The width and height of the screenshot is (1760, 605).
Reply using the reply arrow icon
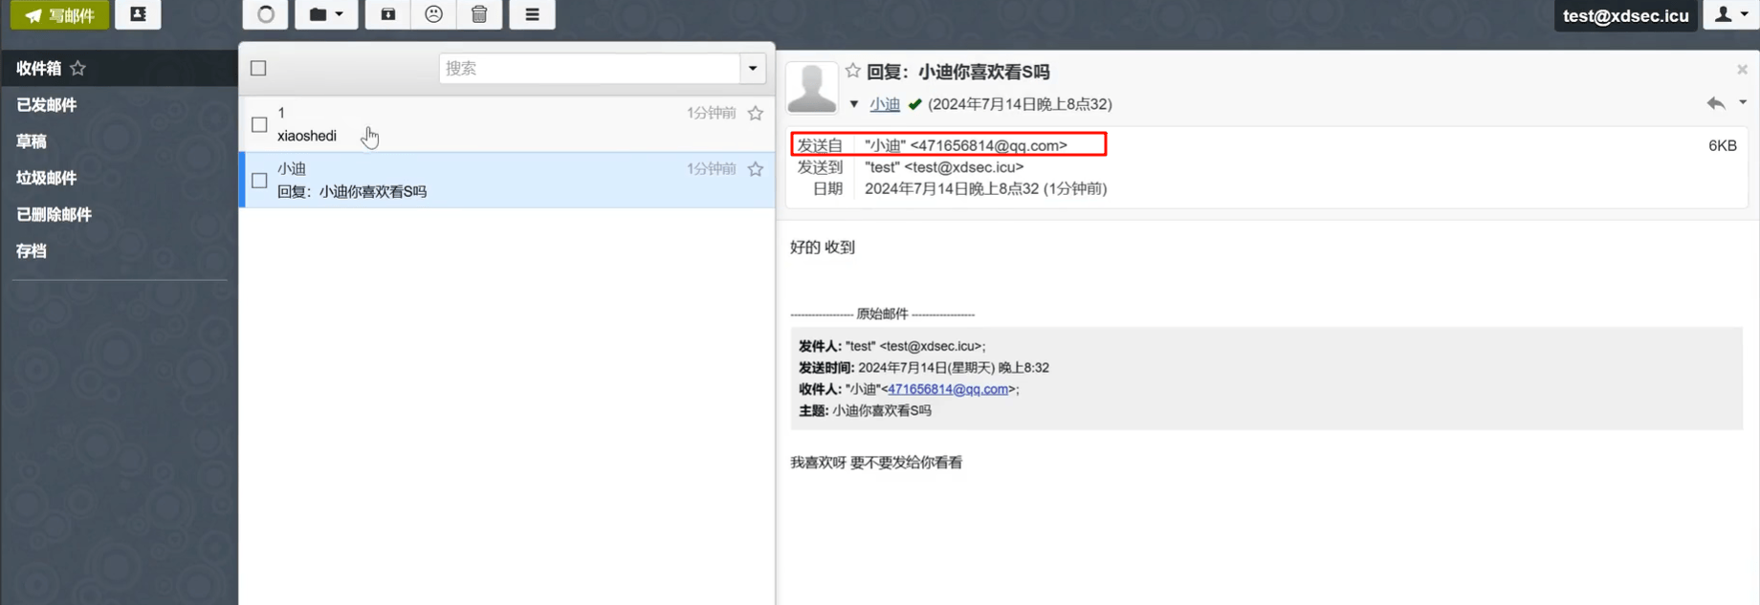pos(1716,102)
